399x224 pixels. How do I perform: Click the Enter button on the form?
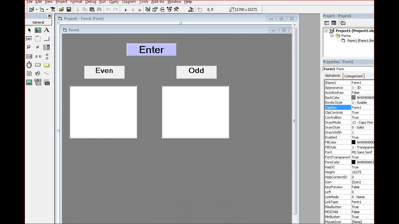click(151, 50)
